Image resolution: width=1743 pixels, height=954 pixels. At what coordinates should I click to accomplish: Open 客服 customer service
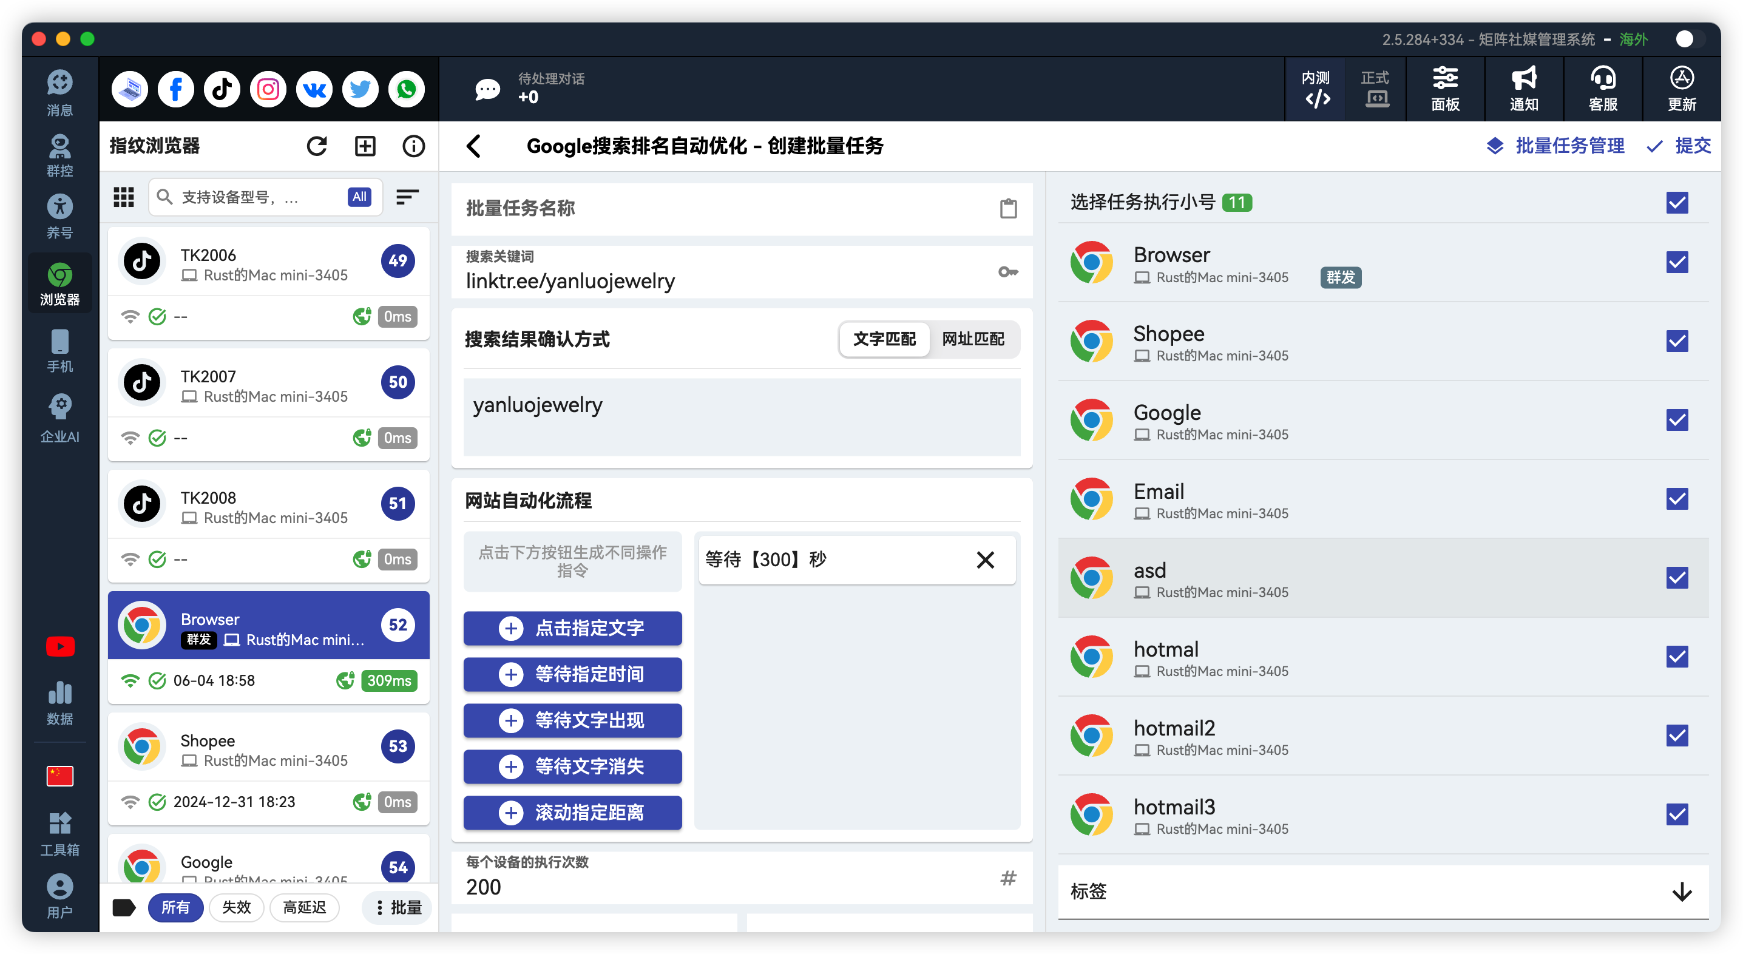[1603, 89]
